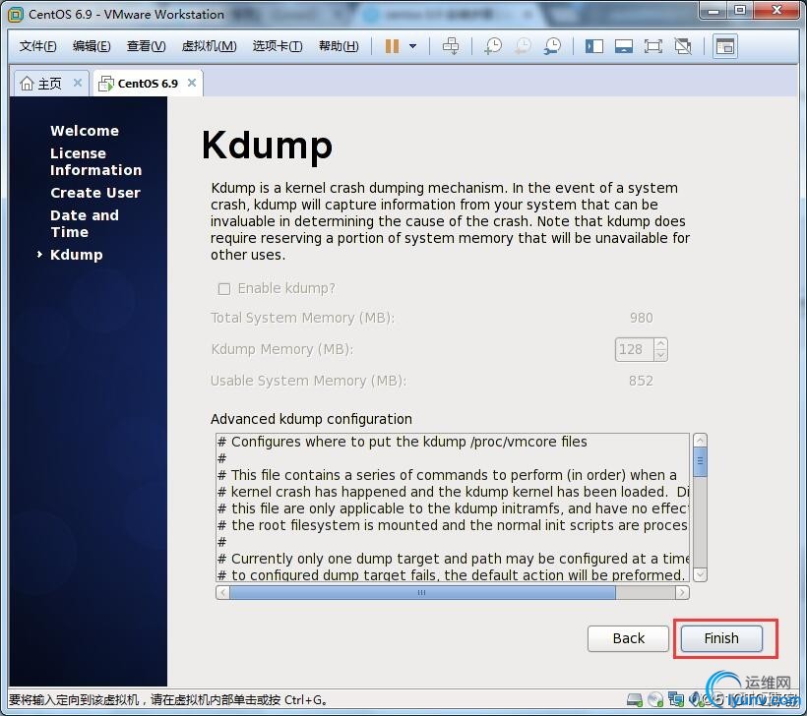The height and width of the screenshot is (716, 807).
Task: Pause the virtual machine from the toolbar
Action: 392,46
